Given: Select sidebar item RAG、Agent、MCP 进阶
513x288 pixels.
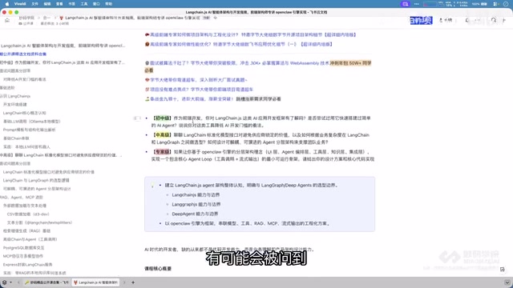Looking at the screenshot, I should click(x=22, y=198).
